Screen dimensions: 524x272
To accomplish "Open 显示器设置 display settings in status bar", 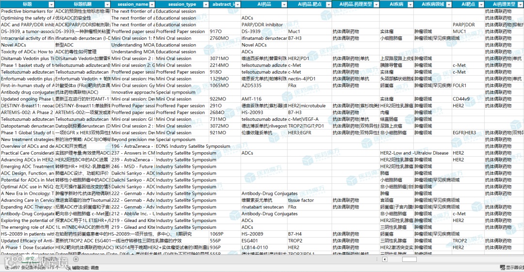I will click(512, 268).
